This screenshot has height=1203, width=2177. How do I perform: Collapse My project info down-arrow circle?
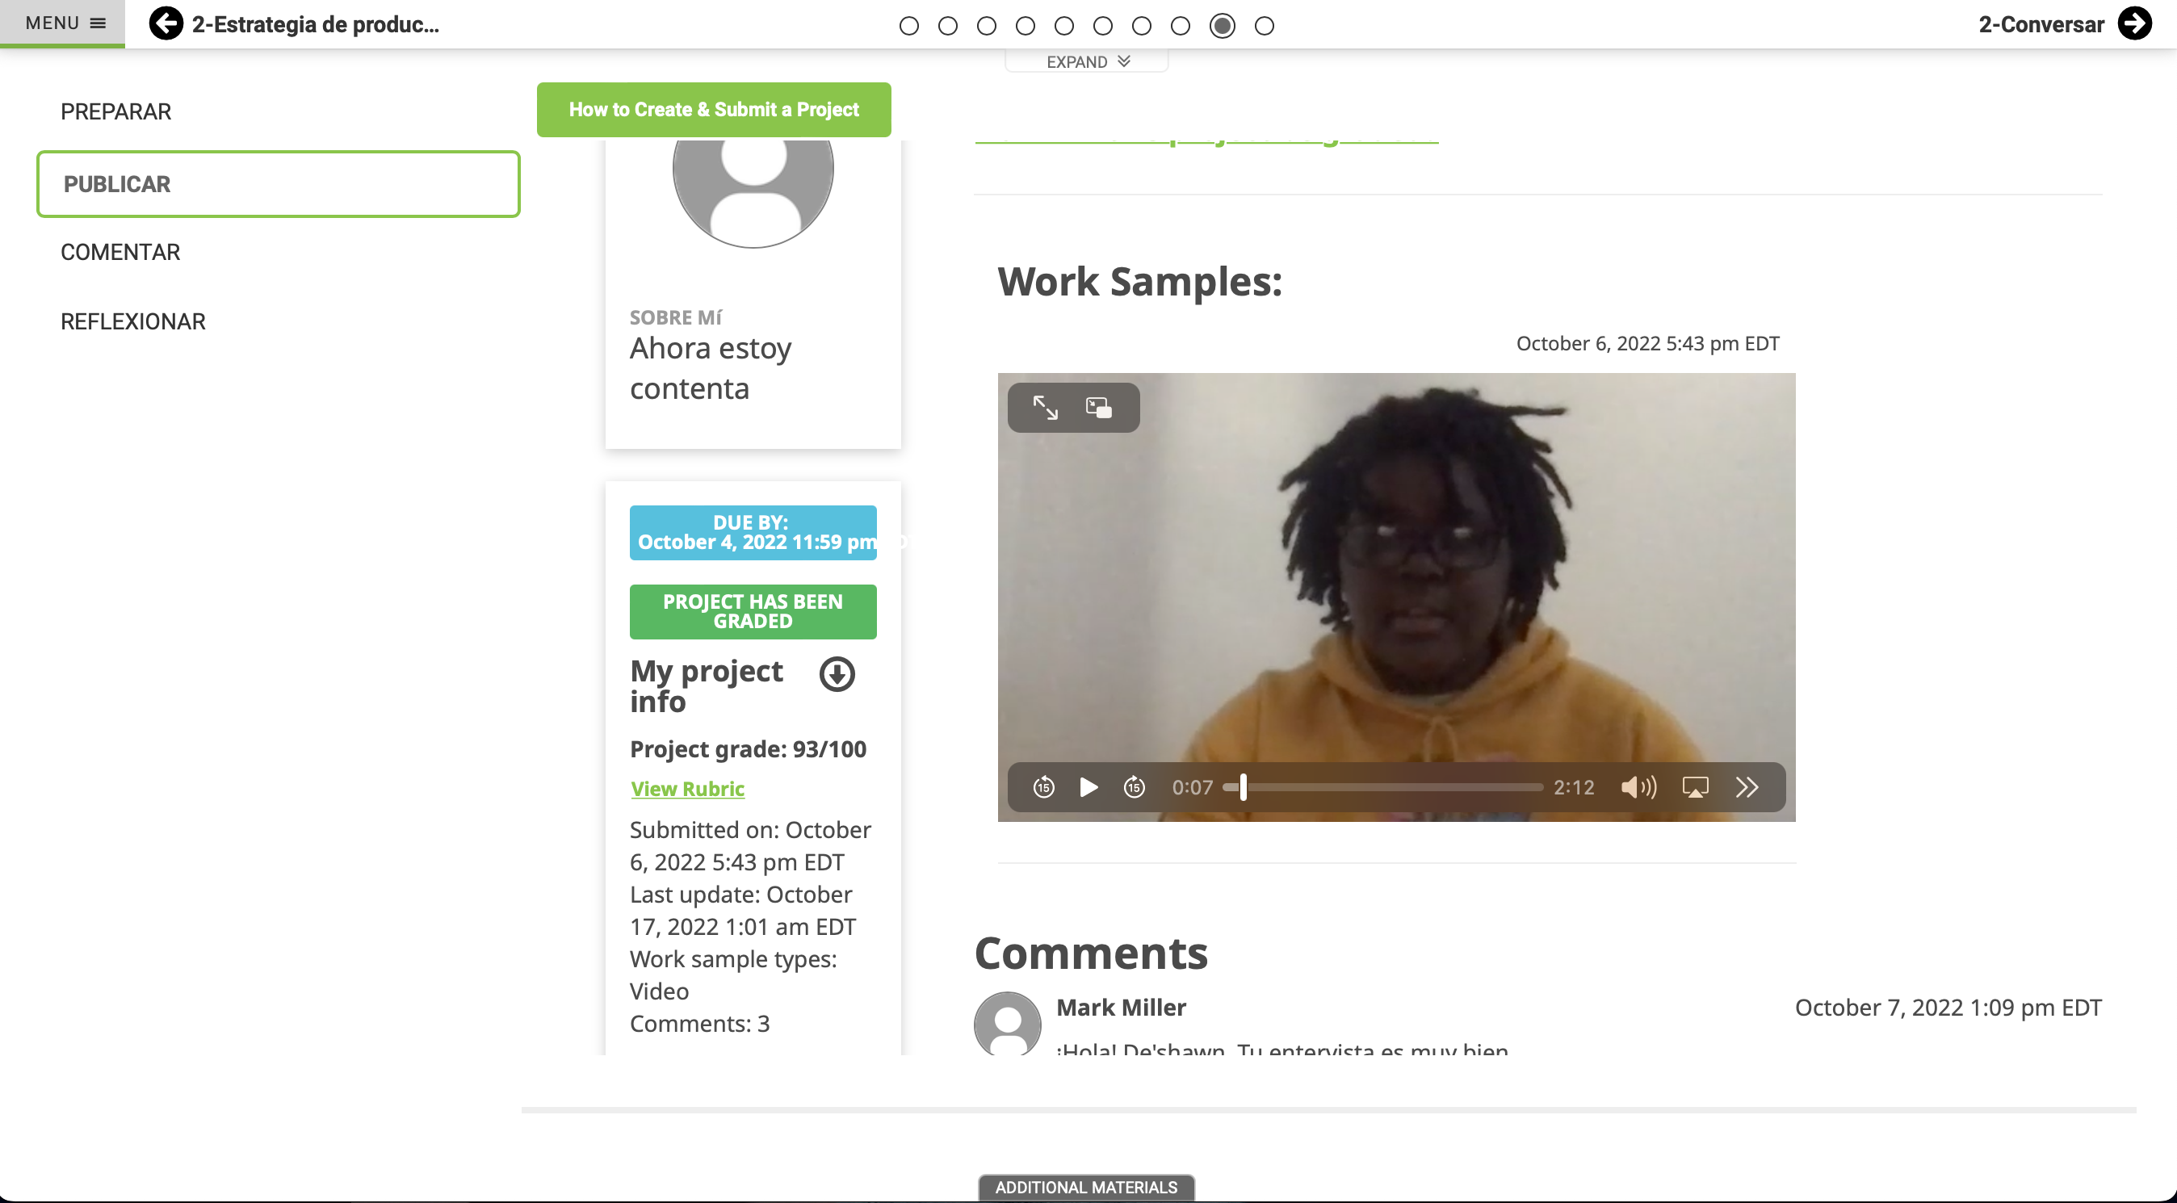837,674
